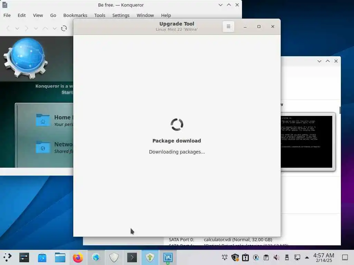Maximize the Konqueror window

point(229,5)
